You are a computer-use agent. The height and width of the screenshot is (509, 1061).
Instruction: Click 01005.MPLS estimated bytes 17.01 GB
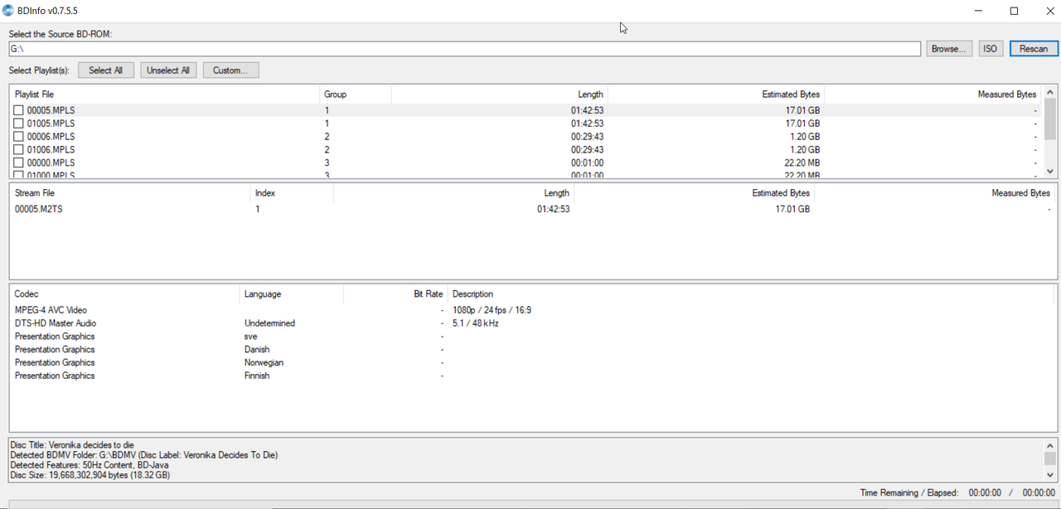point(802,124)
